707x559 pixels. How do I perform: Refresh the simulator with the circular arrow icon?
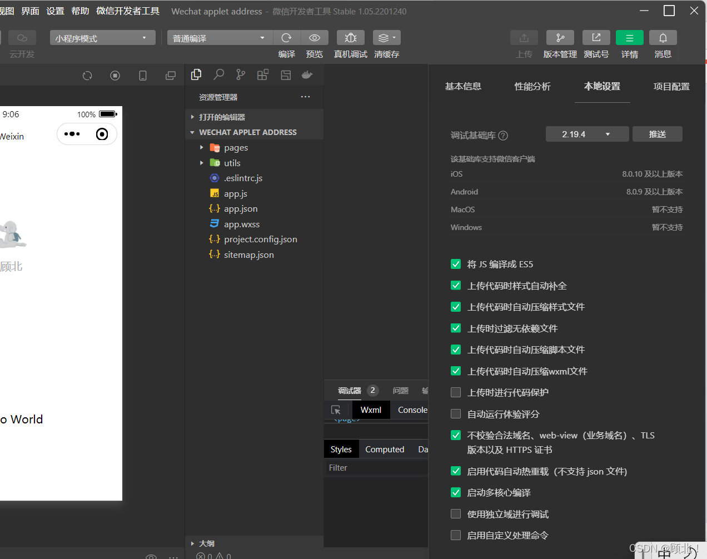pos(87,75)
